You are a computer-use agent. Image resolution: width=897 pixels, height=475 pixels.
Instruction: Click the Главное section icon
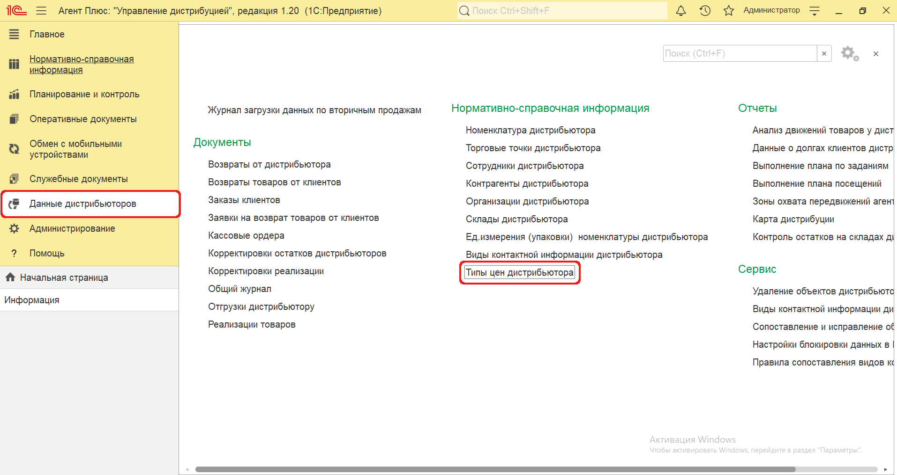tap(14, 34)
